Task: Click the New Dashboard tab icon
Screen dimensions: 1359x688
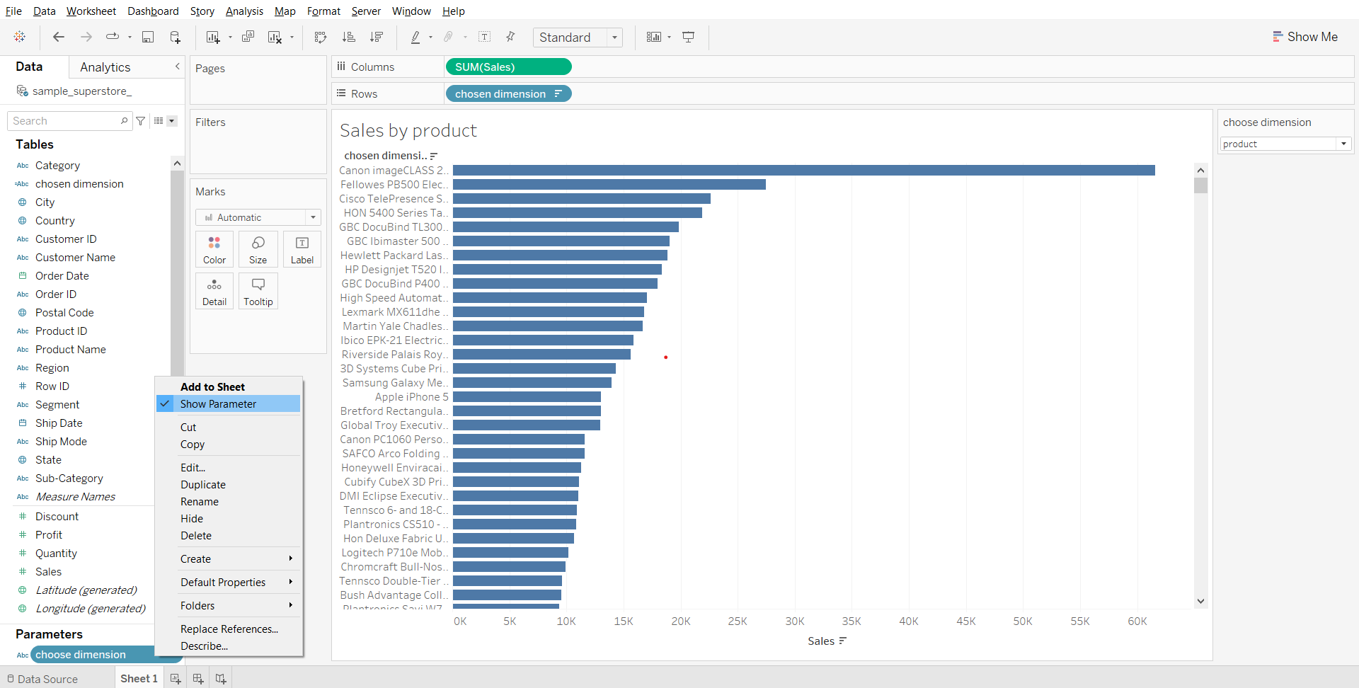Action: coord(198,679)
